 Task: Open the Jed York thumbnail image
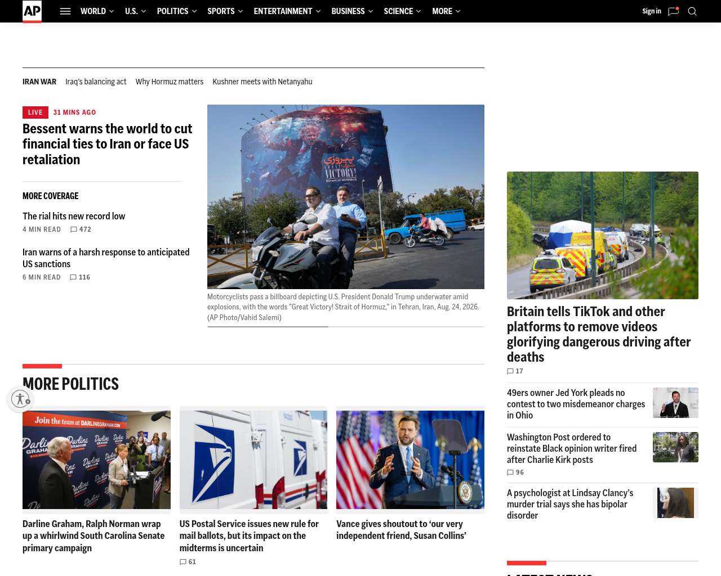click(x=675, y=403)
